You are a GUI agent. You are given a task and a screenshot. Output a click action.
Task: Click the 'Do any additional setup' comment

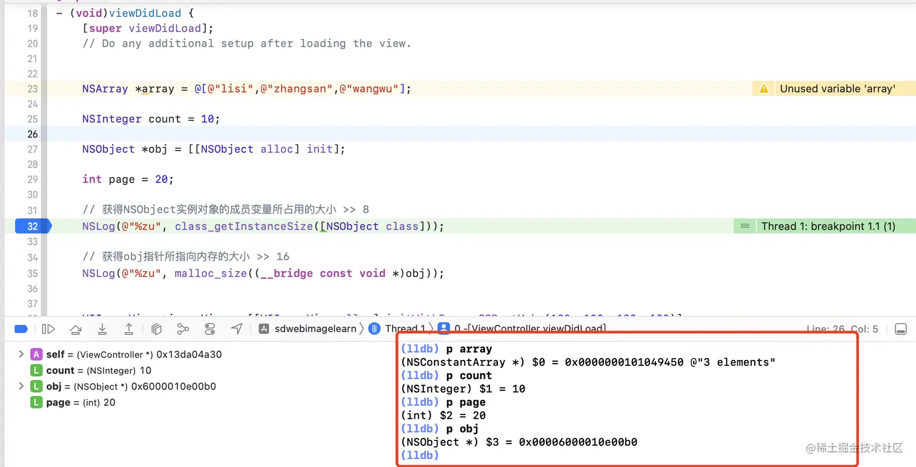tap(247, 44)
